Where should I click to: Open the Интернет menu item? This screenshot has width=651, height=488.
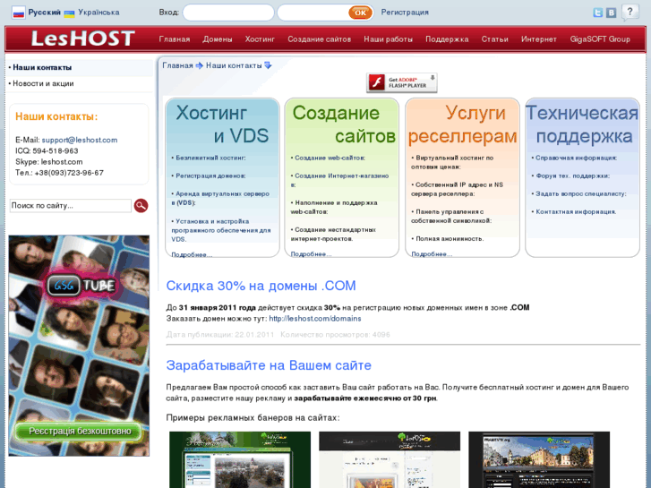(539, 39)
